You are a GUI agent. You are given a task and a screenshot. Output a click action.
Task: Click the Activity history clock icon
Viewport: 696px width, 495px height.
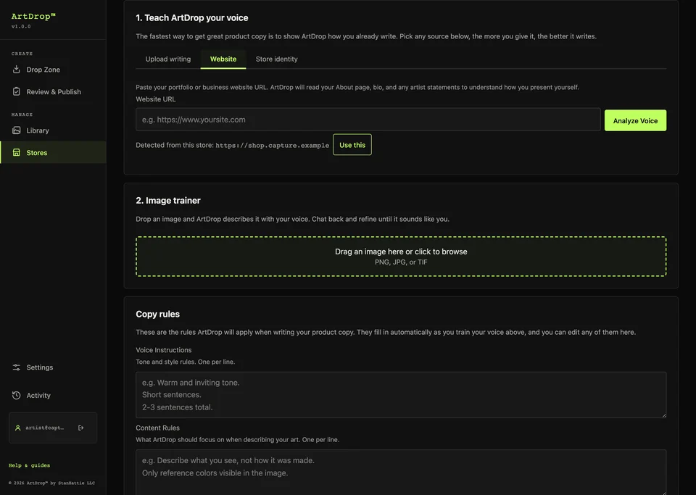[x=17, y=395]
